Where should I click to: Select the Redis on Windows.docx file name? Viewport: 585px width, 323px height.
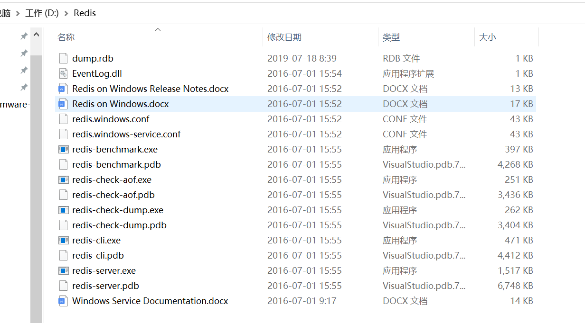pos(120,104)
